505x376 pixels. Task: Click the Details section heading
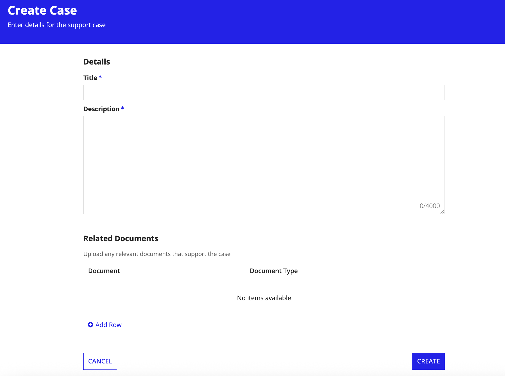[97, 62]
